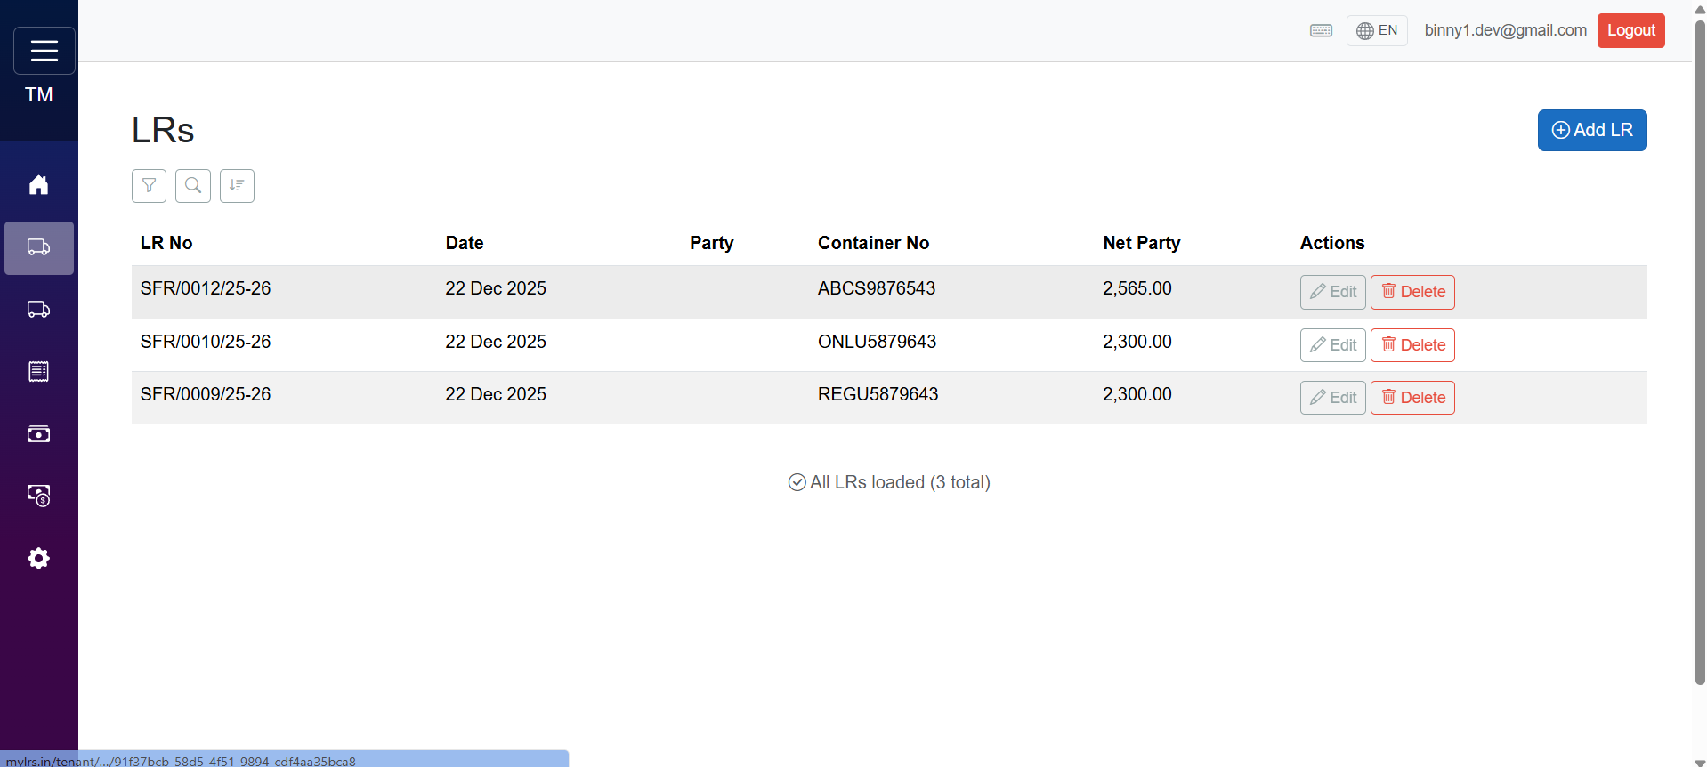Open the LR filter funnel button

(x=149, y=186)
